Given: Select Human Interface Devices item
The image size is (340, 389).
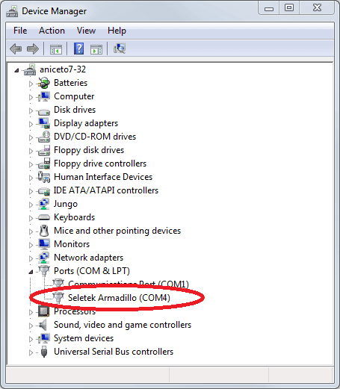Looking at the screenshot, I should point(103,177).
